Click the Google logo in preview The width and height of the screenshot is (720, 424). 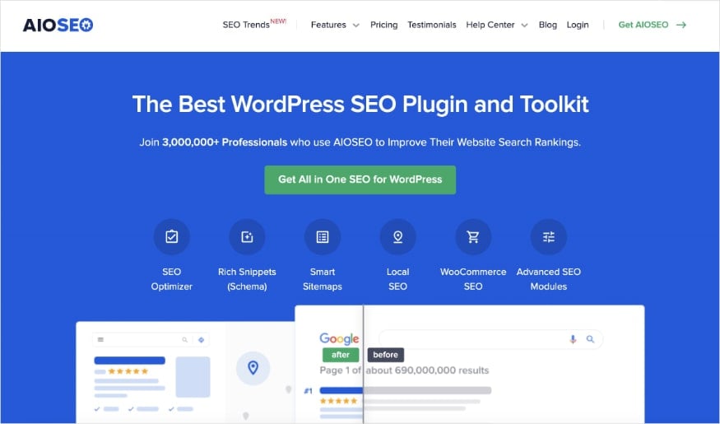click(339, 339)
